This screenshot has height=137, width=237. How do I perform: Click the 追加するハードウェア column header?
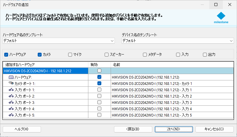(45, 65)
